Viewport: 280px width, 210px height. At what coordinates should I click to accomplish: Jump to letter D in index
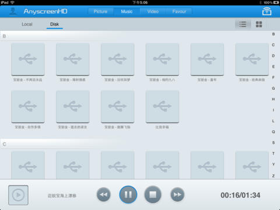click(x=274, y=56)
